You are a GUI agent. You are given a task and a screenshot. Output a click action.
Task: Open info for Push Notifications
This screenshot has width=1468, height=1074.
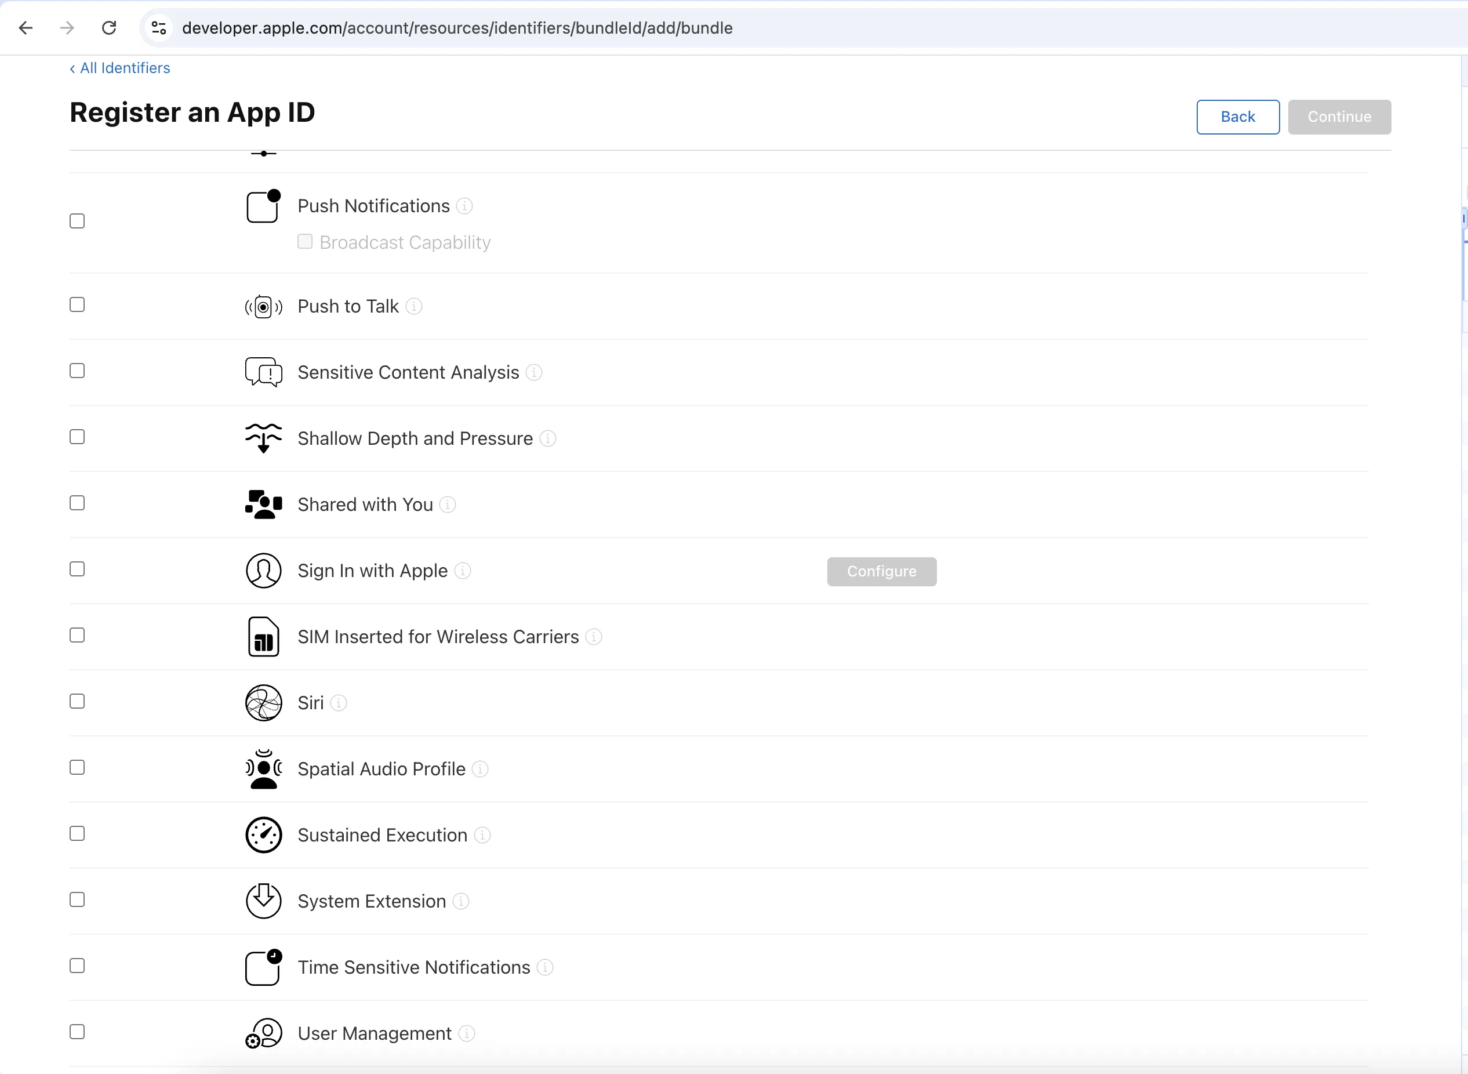coord(464,206)
